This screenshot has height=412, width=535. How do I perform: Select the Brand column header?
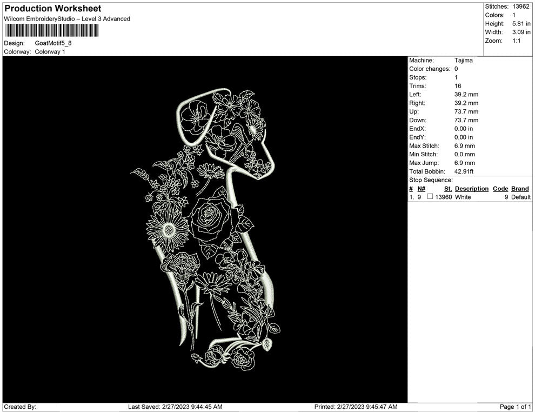[x=520, y=189]
